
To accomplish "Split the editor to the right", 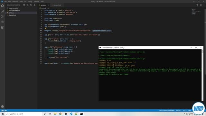I will click(201, 5).
